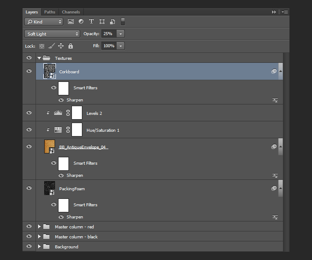Filter for smart objects icon
The image size is (312, 260).
112,22
